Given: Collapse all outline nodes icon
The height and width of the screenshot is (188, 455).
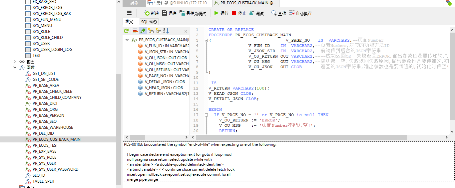Looking at the screenshot, I should [159, 31].
